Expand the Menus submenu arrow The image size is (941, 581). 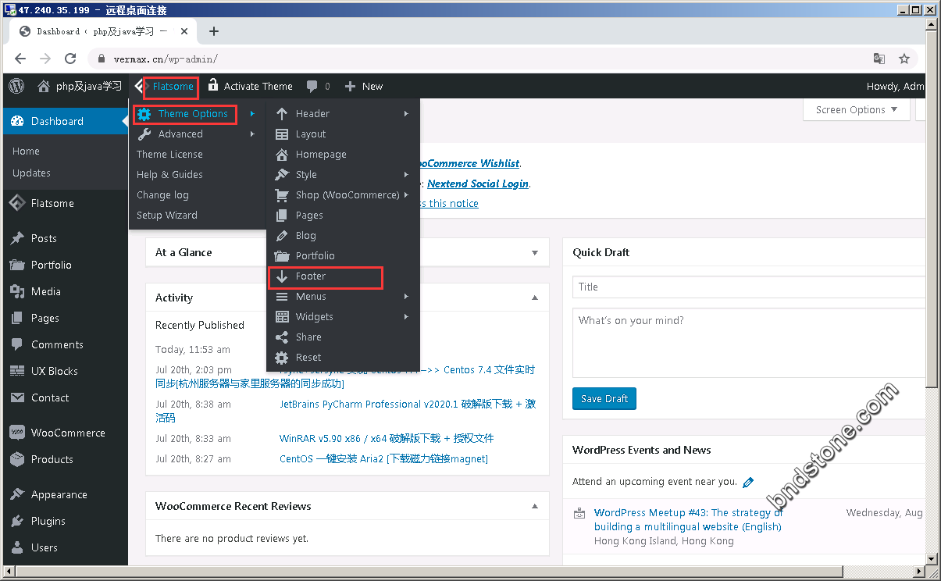pos(406,297)
